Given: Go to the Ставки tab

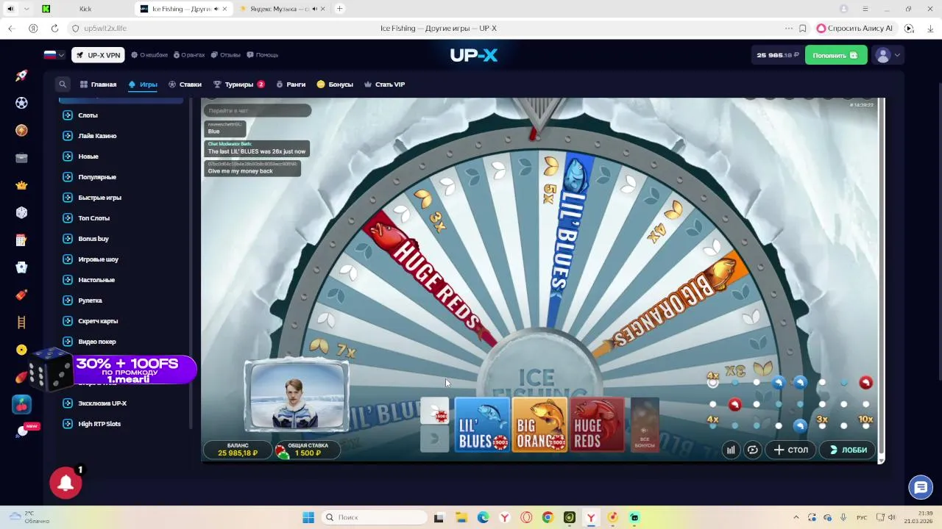Looking at the screenshot, I should click(x=185, y=84).
